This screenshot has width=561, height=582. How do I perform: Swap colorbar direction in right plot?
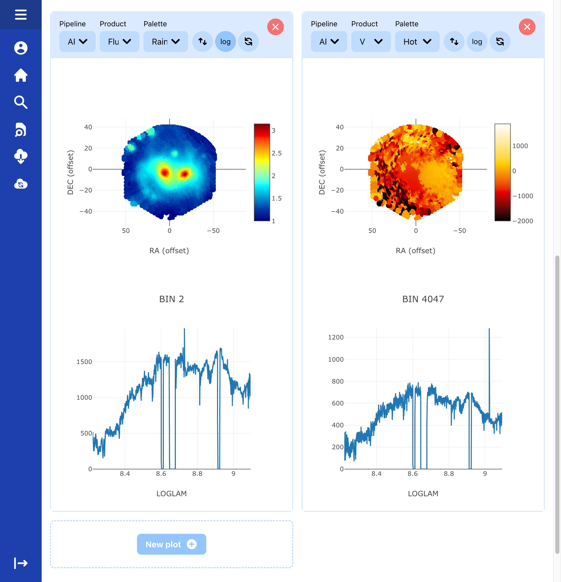tap(454, 41)
